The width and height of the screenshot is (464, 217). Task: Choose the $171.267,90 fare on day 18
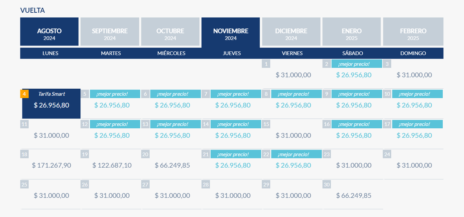tap(51, 165)
